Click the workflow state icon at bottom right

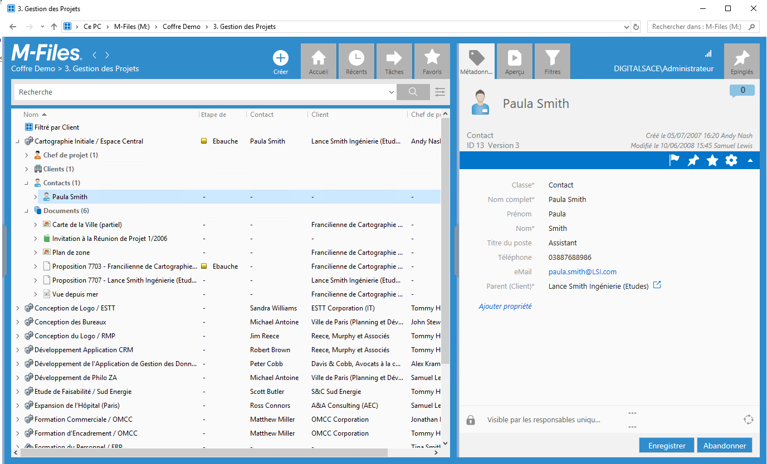pyautogui.click(x=748, y=419)
